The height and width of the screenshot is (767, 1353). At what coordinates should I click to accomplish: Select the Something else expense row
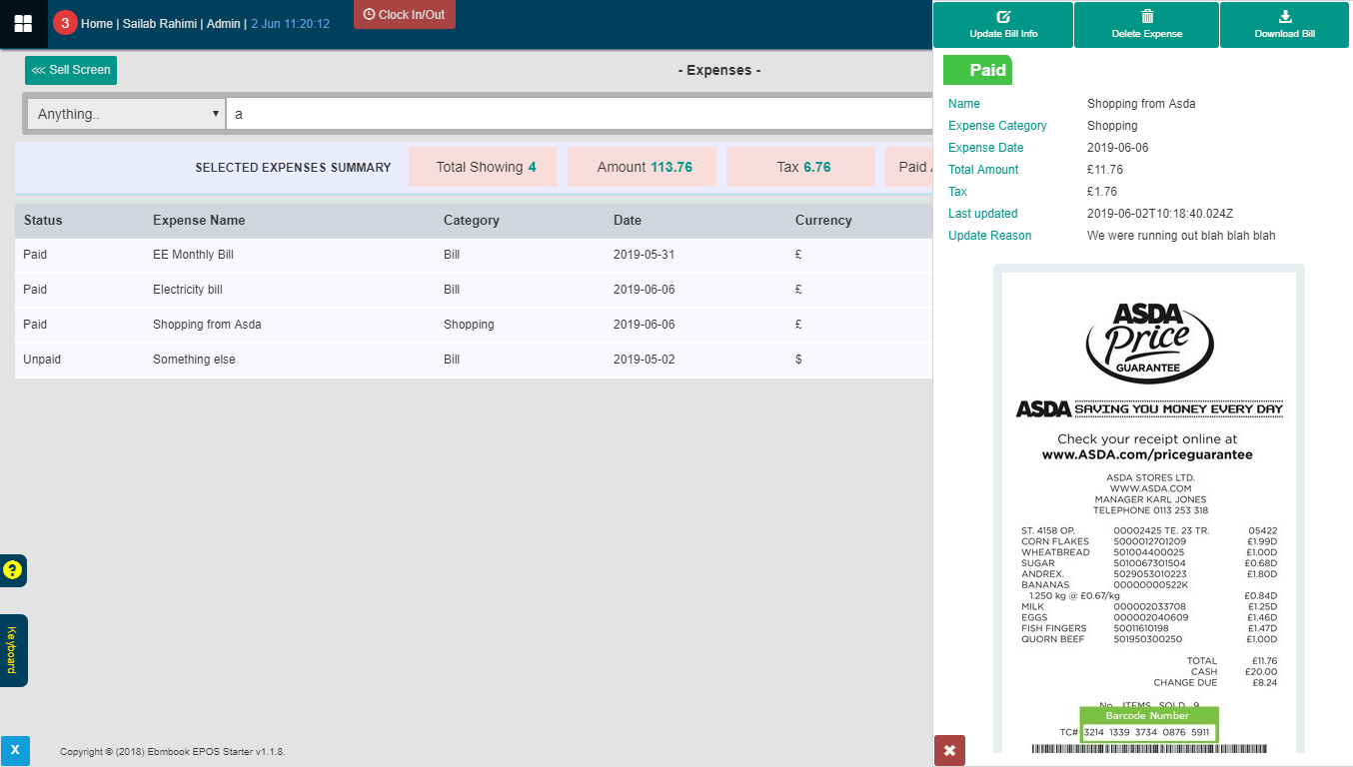click(x=474, y=360)
